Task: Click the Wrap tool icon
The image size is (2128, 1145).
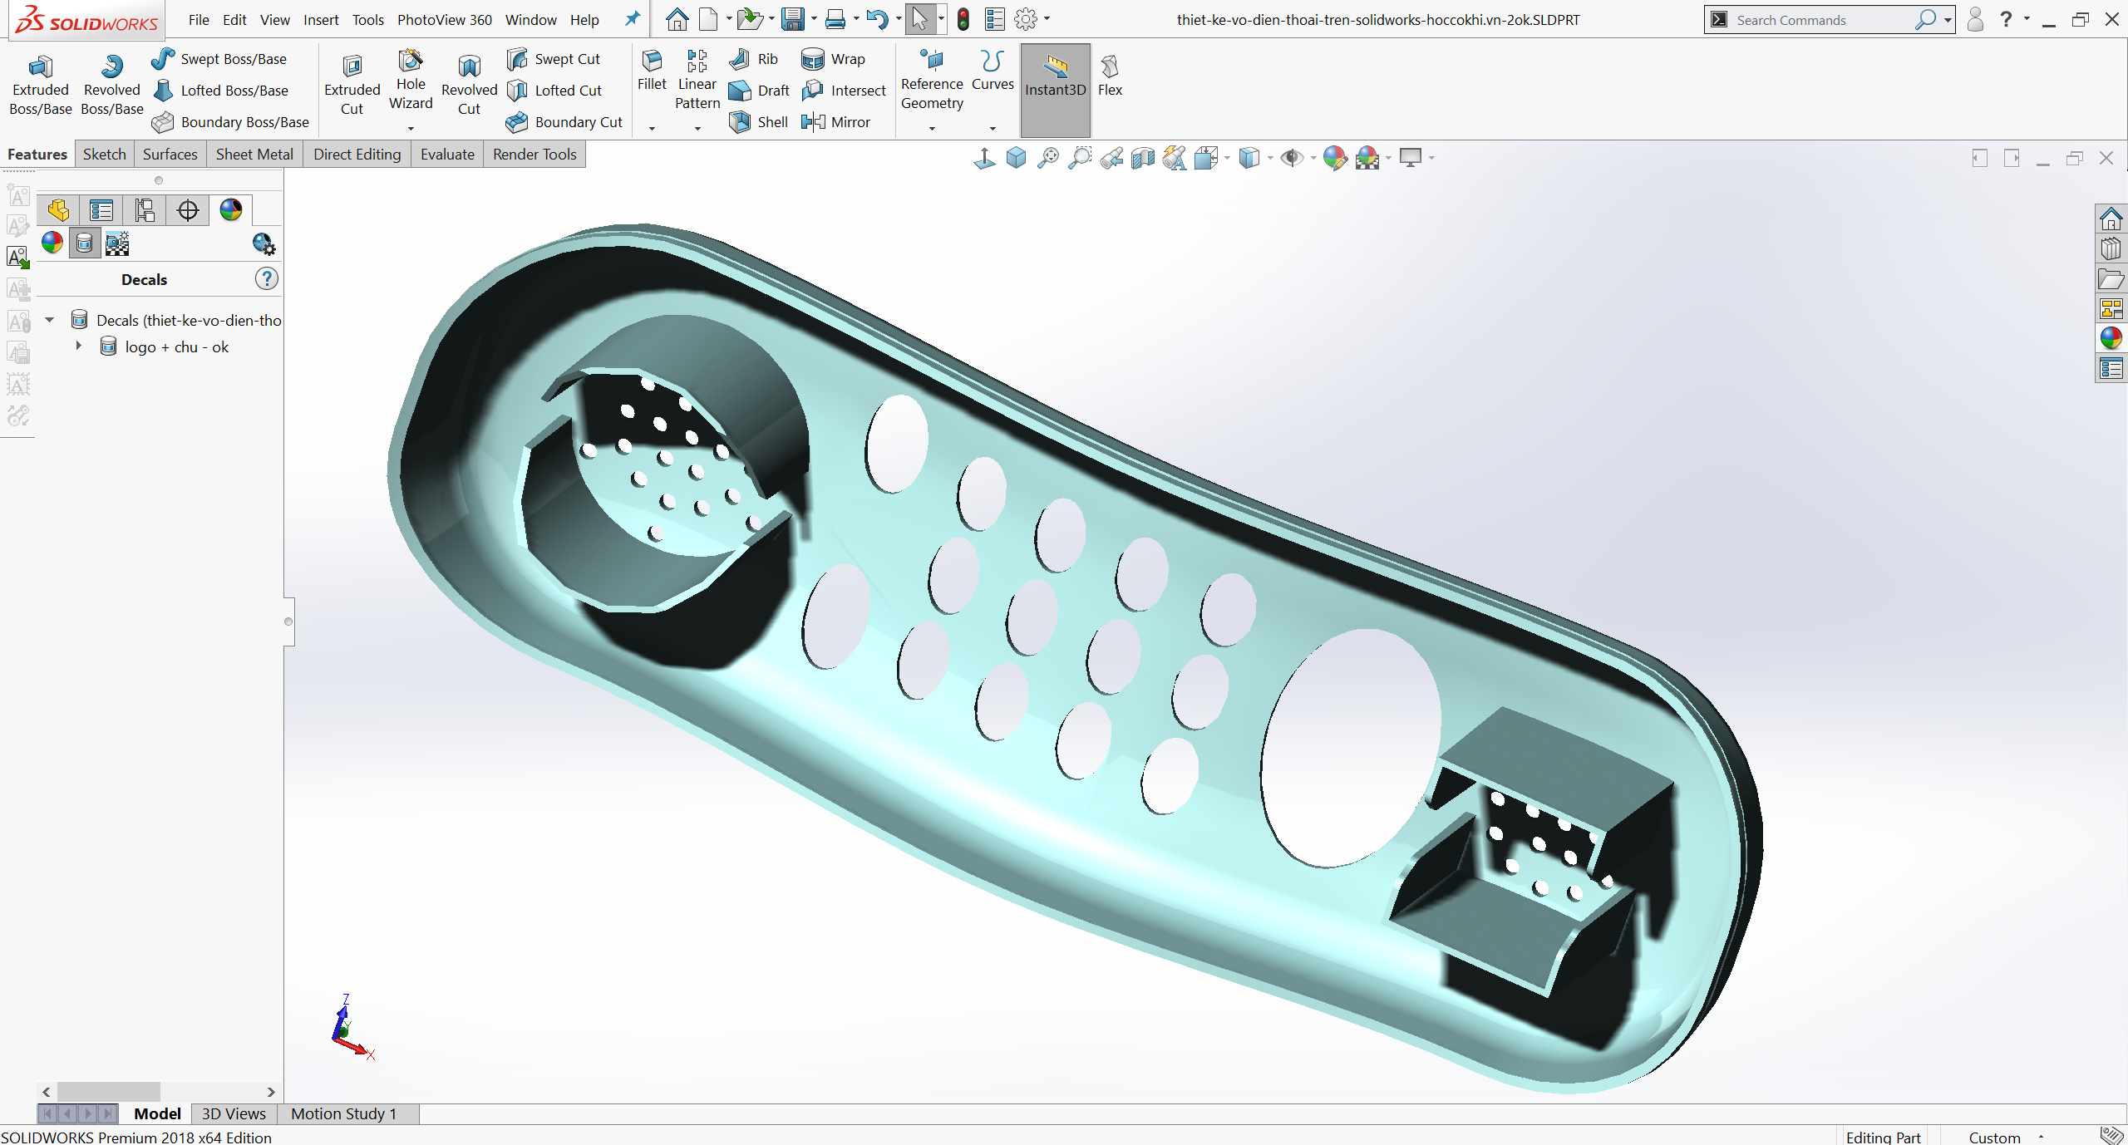Action: [x=814, y=57]
